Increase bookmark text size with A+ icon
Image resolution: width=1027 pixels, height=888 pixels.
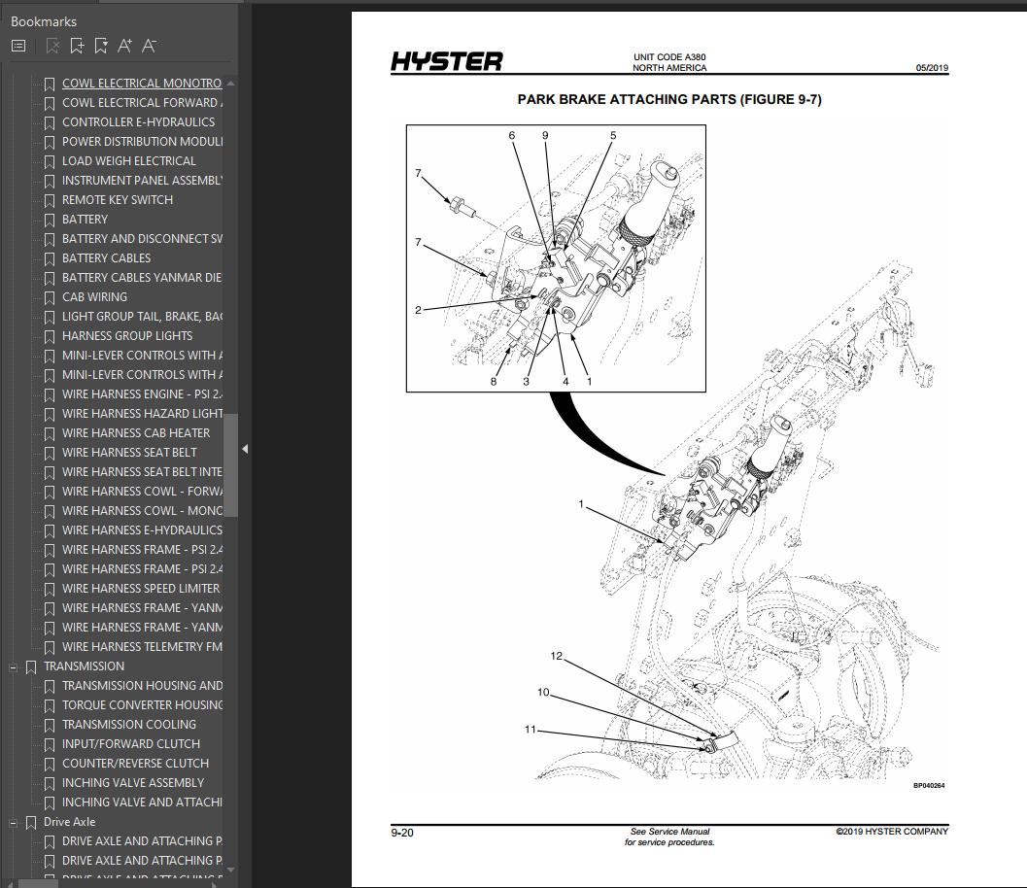[x=123, y=45]
